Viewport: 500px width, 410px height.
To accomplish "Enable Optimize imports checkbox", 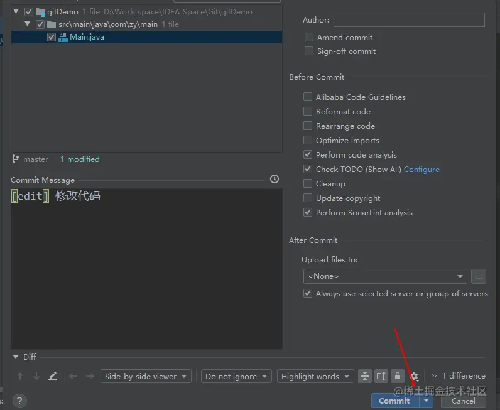I will tap(307, 140).
